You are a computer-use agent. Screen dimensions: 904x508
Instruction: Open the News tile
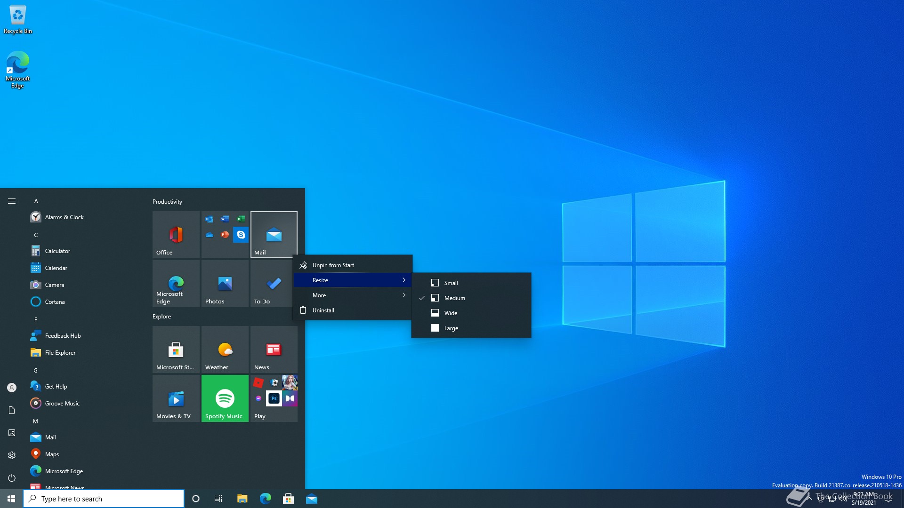click(x=274, y=349)
